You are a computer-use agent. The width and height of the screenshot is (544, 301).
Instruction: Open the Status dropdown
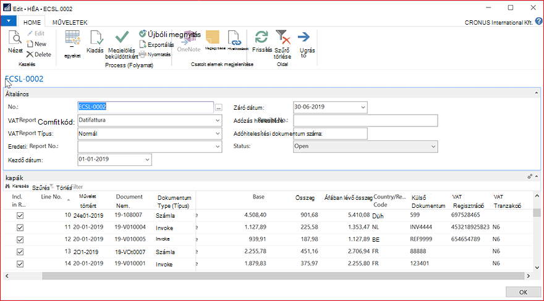433,146
